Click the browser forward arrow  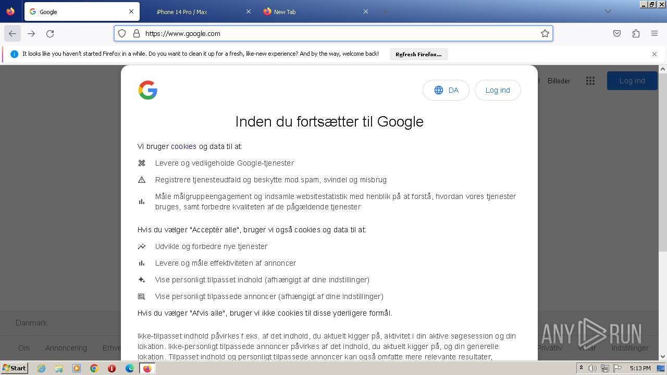point(31,33)
